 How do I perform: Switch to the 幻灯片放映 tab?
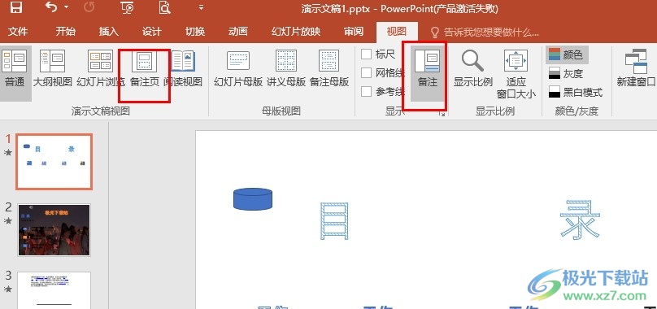pyautogui.click(x=296, y=32)
